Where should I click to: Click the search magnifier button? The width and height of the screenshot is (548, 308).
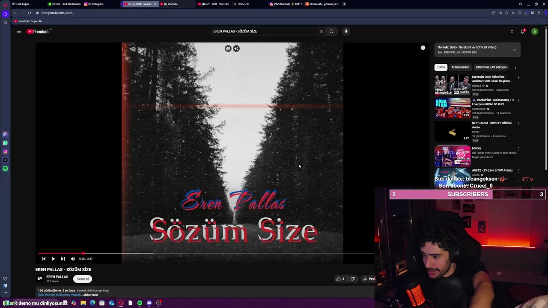[331, 31]
